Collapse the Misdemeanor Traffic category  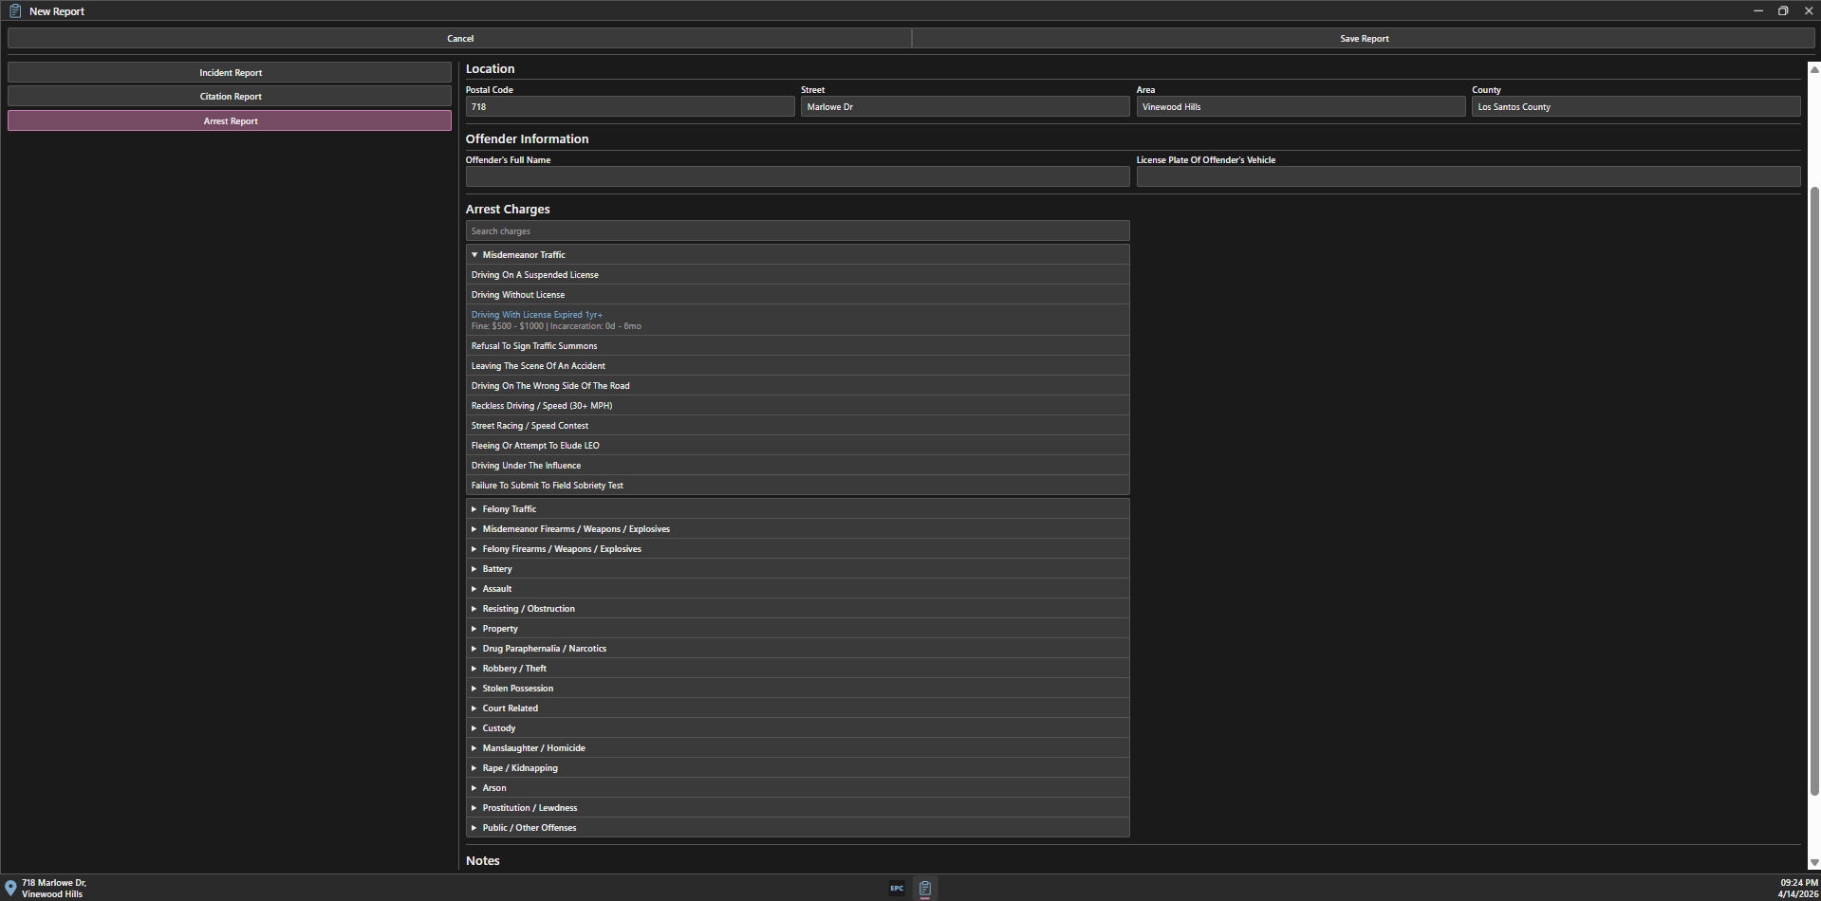pos(474,255)
